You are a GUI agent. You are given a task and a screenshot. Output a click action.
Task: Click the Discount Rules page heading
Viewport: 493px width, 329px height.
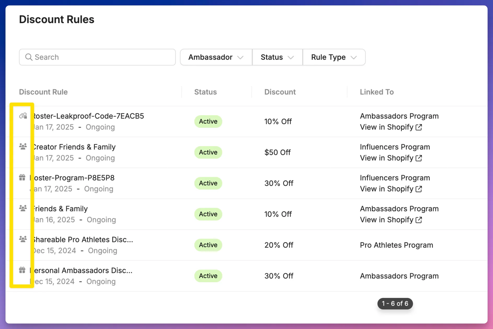click(x=57, y=19)
